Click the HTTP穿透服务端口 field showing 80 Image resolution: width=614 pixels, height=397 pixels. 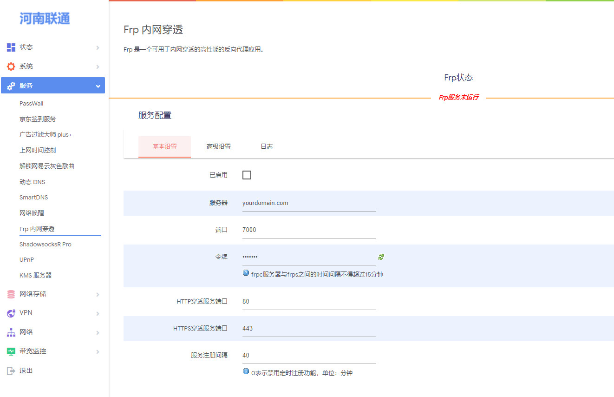pyautogui.click(x=309, y=302)
